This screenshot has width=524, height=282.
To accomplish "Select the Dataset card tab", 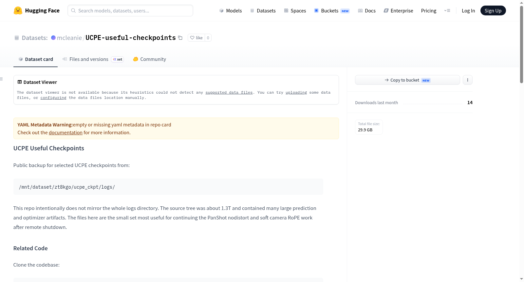I will 35,59.
